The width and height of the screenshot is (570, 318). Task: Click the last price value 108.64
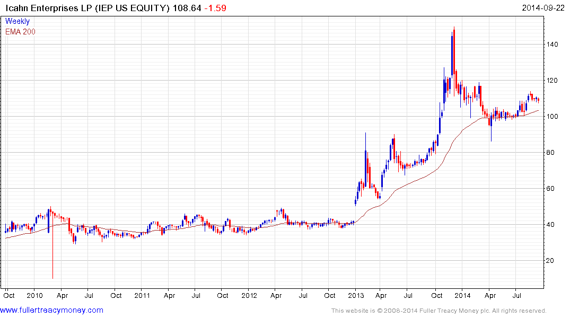coord(187,8)
